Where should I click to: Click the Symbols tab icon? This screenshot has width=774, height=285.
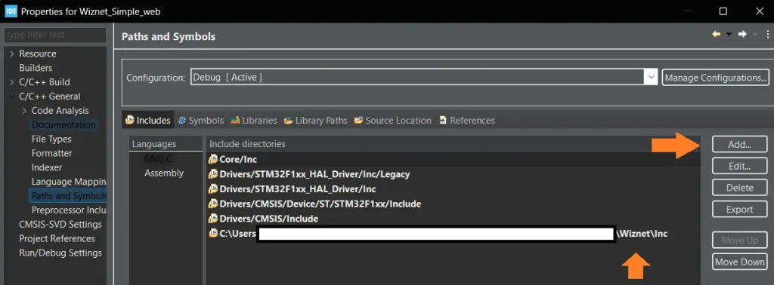(x=182, y=120)
